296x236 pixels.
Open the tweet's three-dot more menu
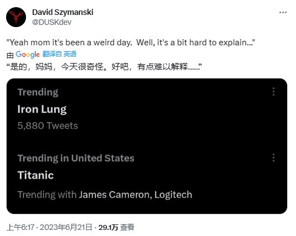(x=283, y=13)
